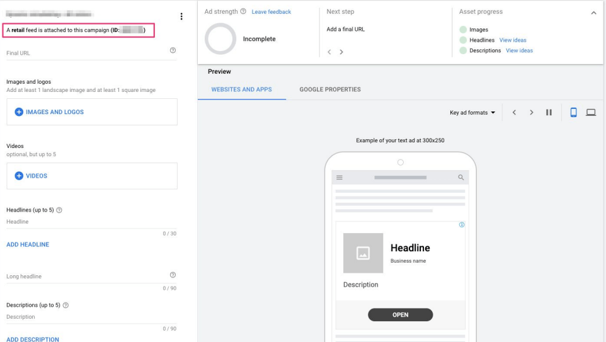Viewport: 606px width, 342px height.
Task: Collapse the ad strength panel with chevron
Action: [593, 13]
